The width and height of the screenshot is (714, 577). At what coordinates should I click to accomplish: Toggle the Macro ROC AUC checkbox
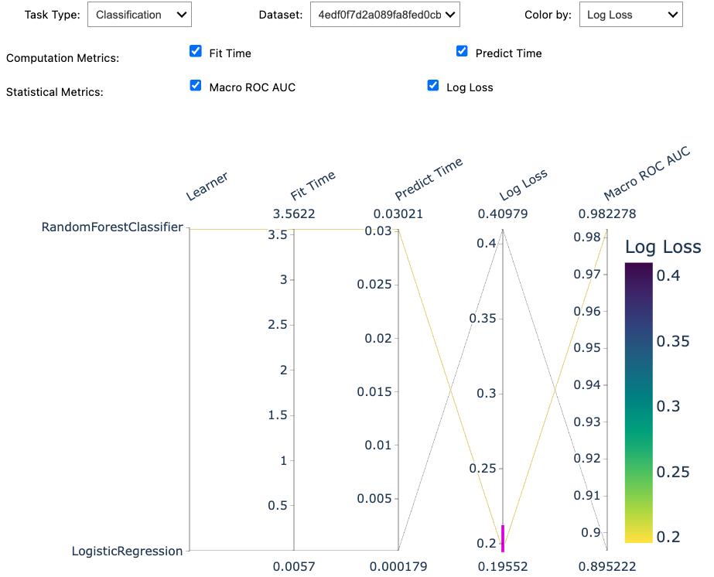coord(196,86)
